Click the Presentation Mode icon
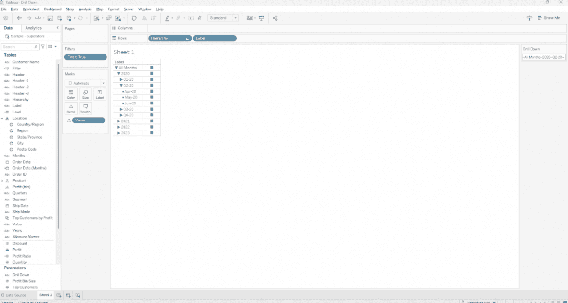The height and width of the screenshot is (303, 568). [261, 18]
